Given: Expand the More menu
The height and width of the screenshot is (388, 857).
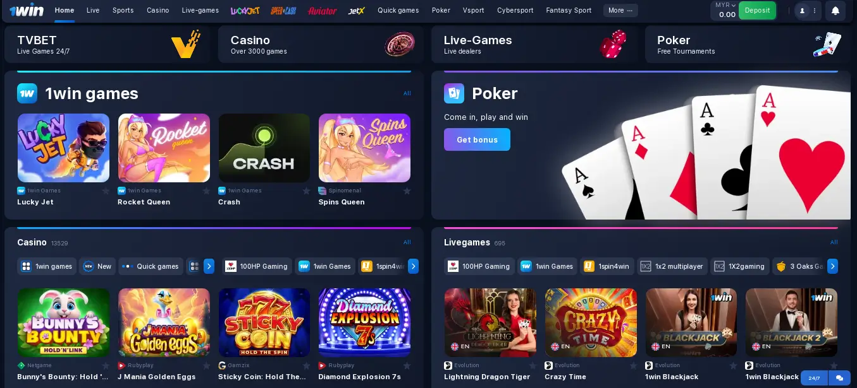Looking at the screenshot, I should click(x=620, y=11).
